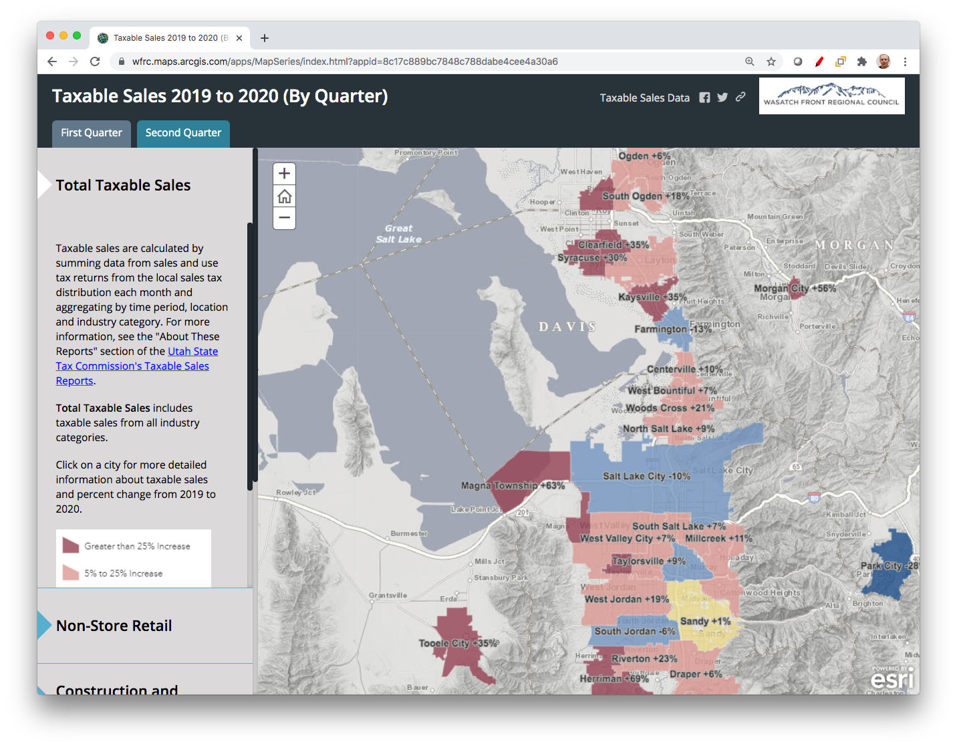Open Taxable Sales Data link
The width and height of the screenshot is (957, 748).
pos(644,98)
